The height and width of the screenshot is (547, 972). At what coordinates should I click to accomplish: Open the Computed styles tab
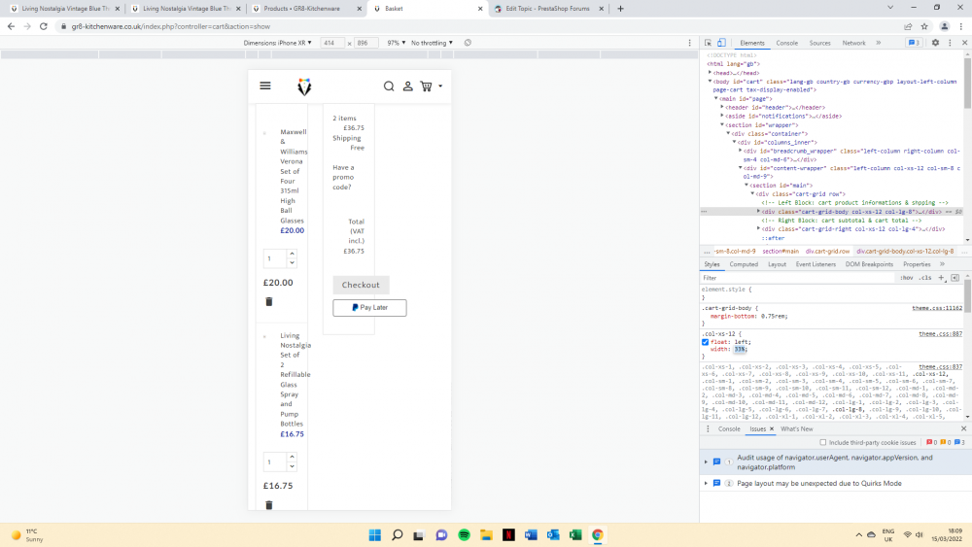coord(744,264)
